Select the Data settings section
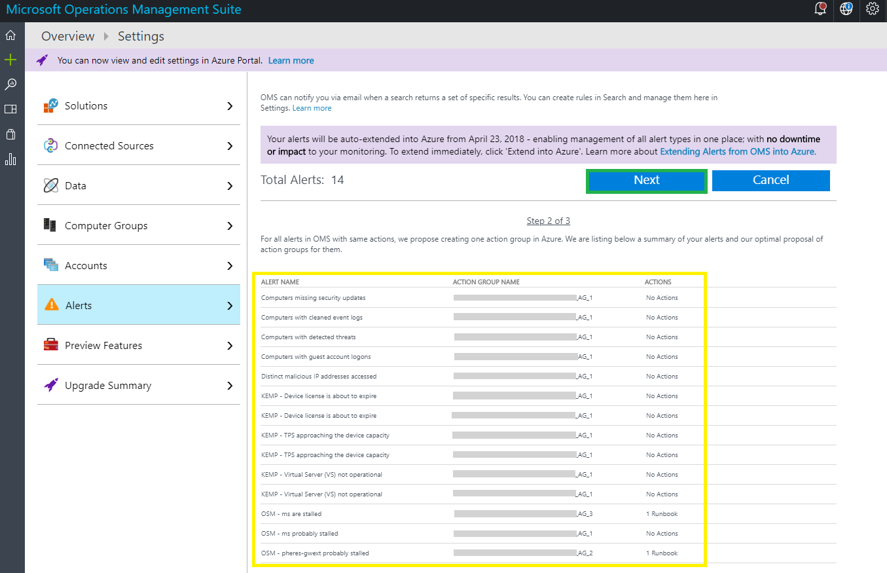Screen dimensions: 887x573 coord(139,185)
